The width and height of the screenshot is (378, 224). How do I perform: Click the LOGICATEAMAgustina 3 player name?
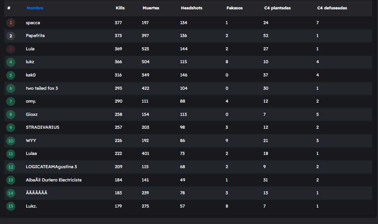(x=51, y=167)
